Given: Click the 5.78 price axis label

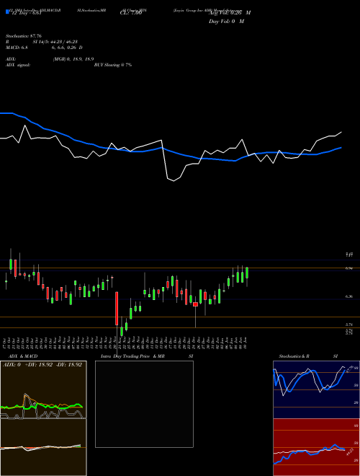Looking at the screenshot, I should coord(349,325).
